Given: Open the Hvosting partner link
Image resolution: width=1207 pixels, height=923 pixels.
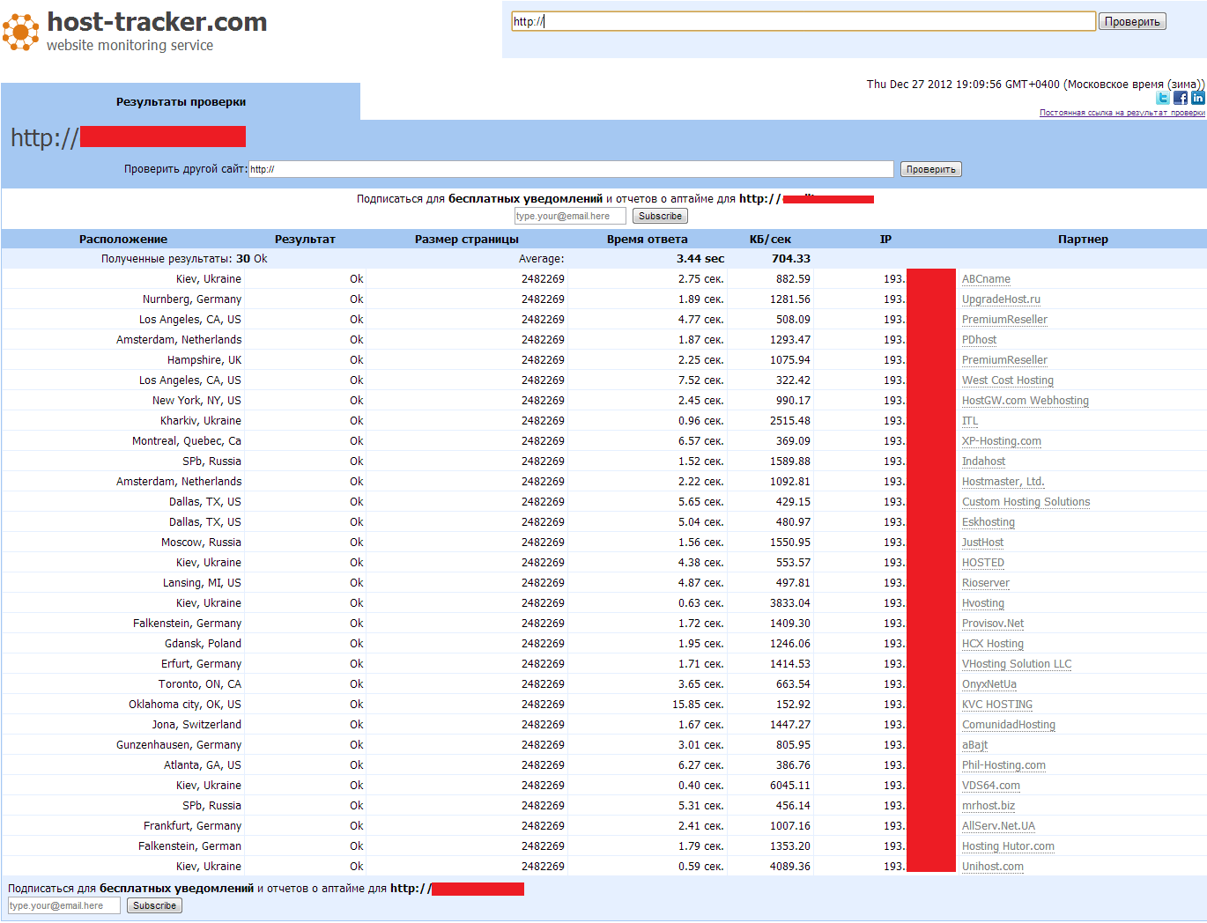Looking at the screenshot, I should click(983, 603).
